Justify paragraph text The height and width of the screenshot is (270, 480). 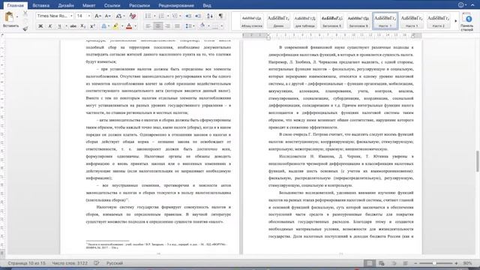(x=177, y=26)
